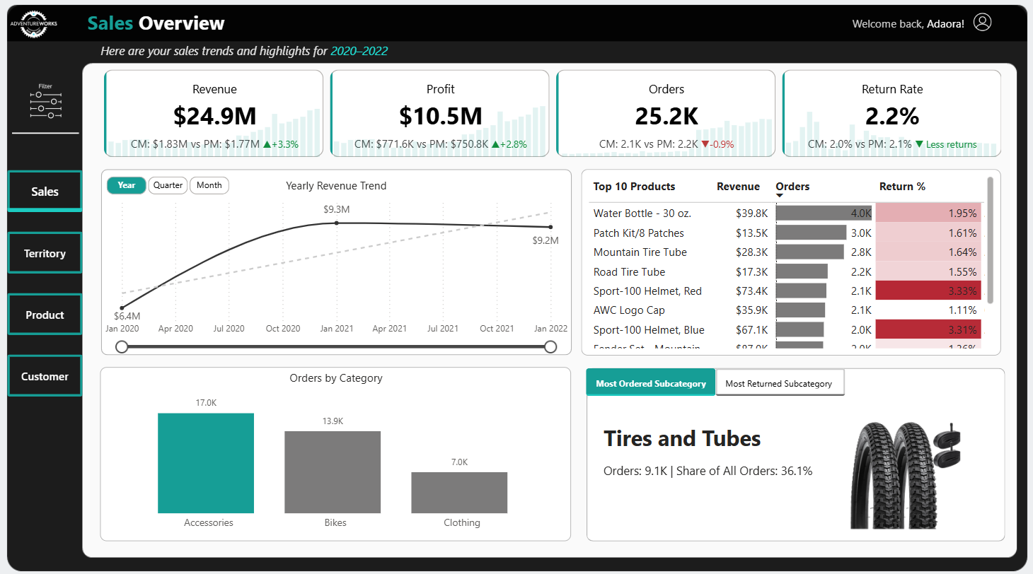Click the Sales Overview title
The width and height of the screenshot is (1033, 574).
(156, 23)
